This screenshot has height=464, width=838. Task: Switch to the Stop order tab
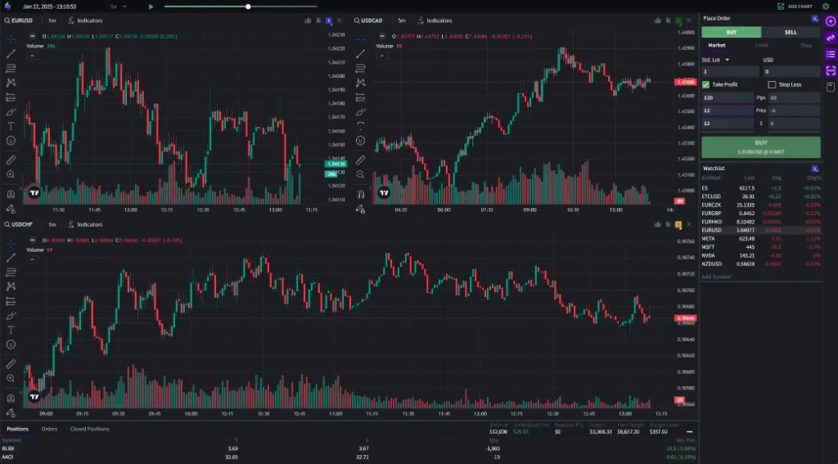pyautogui.click(x=805, y=46)
